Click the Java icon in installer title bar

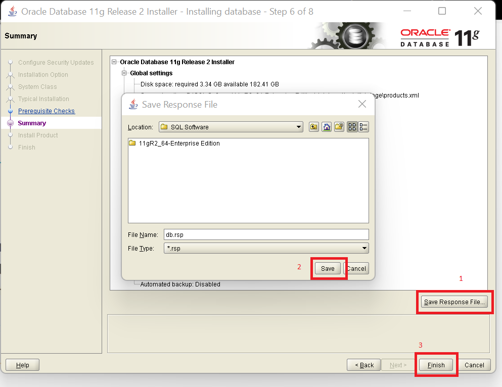click(13, 11)
